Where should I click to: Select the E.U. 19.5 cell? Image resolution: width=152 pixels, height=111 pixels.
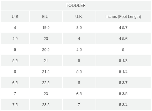click(46, 28)
